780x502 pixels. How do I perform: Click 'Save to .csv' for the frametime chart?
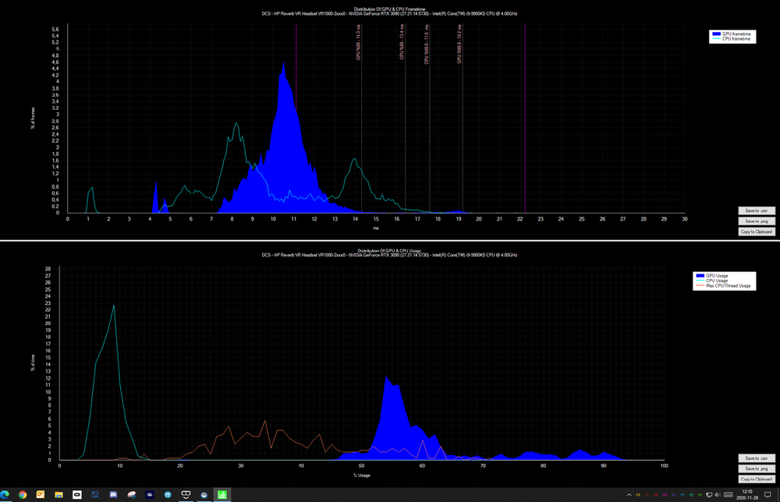pyautogui.click(x=756, y=210)
